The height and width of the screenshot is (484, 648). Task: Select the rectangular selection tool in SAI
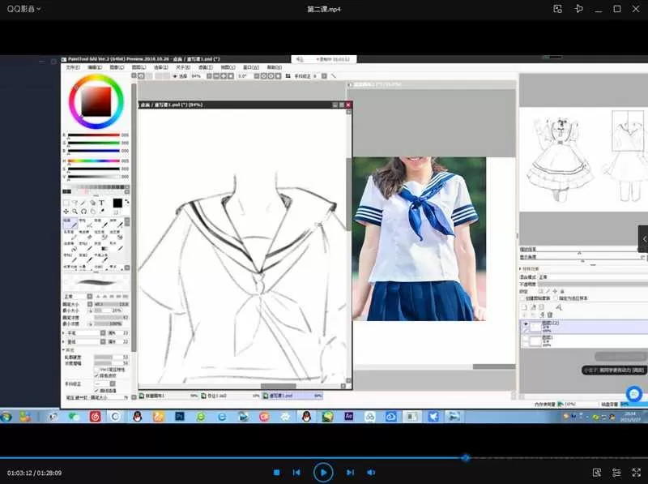68,203
